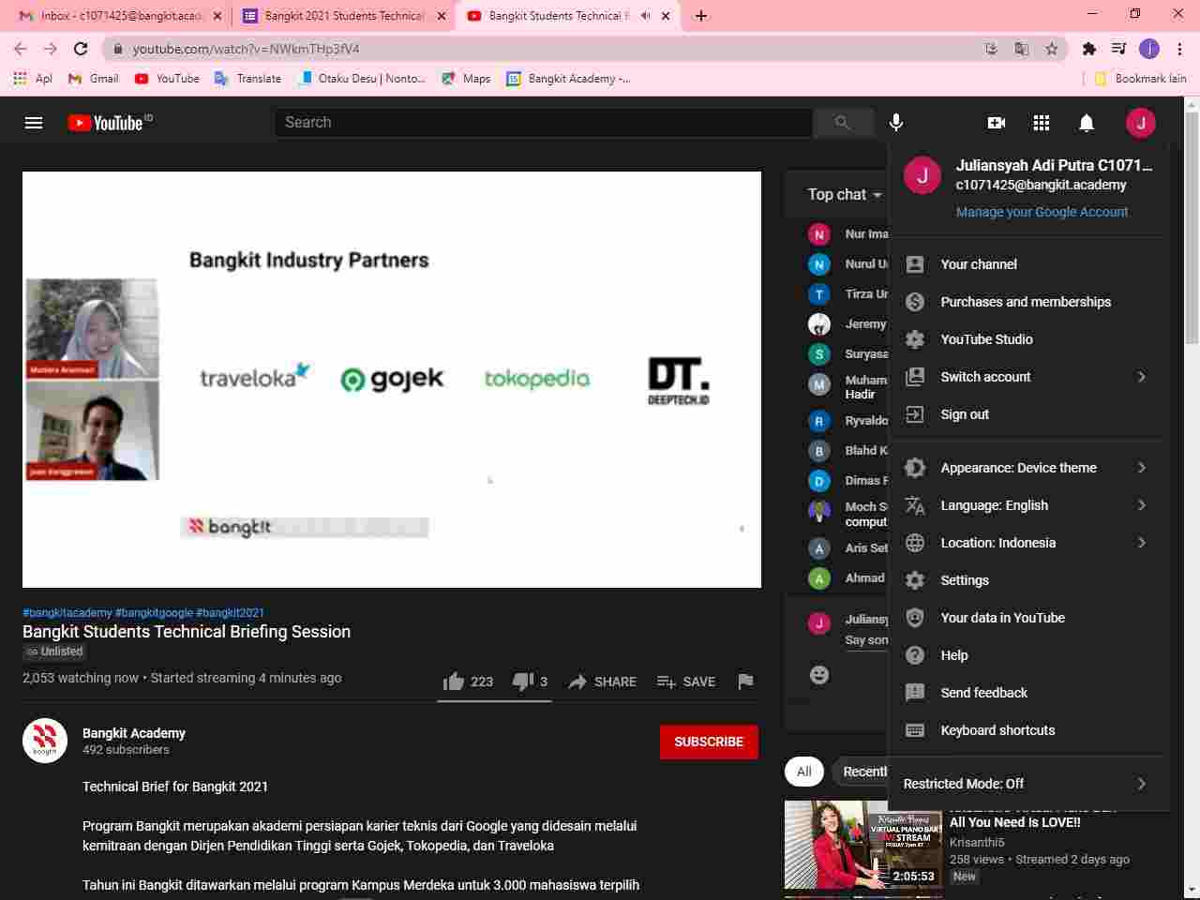
Task: Expand the Language: English submenu
Action: [1024, 505]
